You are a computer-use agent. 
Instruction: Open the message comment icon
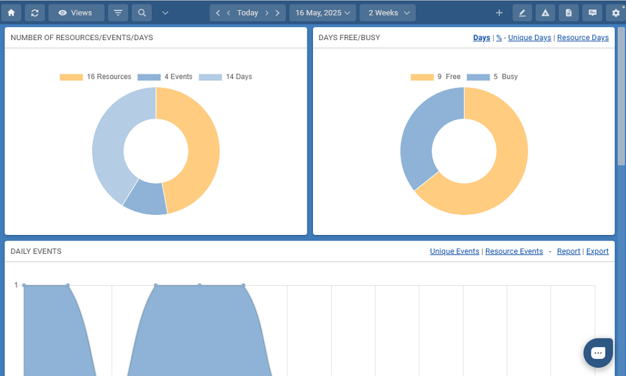click(593, 13)
